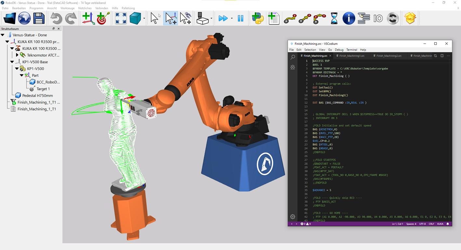461x250 pixels.
Task: Select the isometric view cube icon
Action: [135, 18]
